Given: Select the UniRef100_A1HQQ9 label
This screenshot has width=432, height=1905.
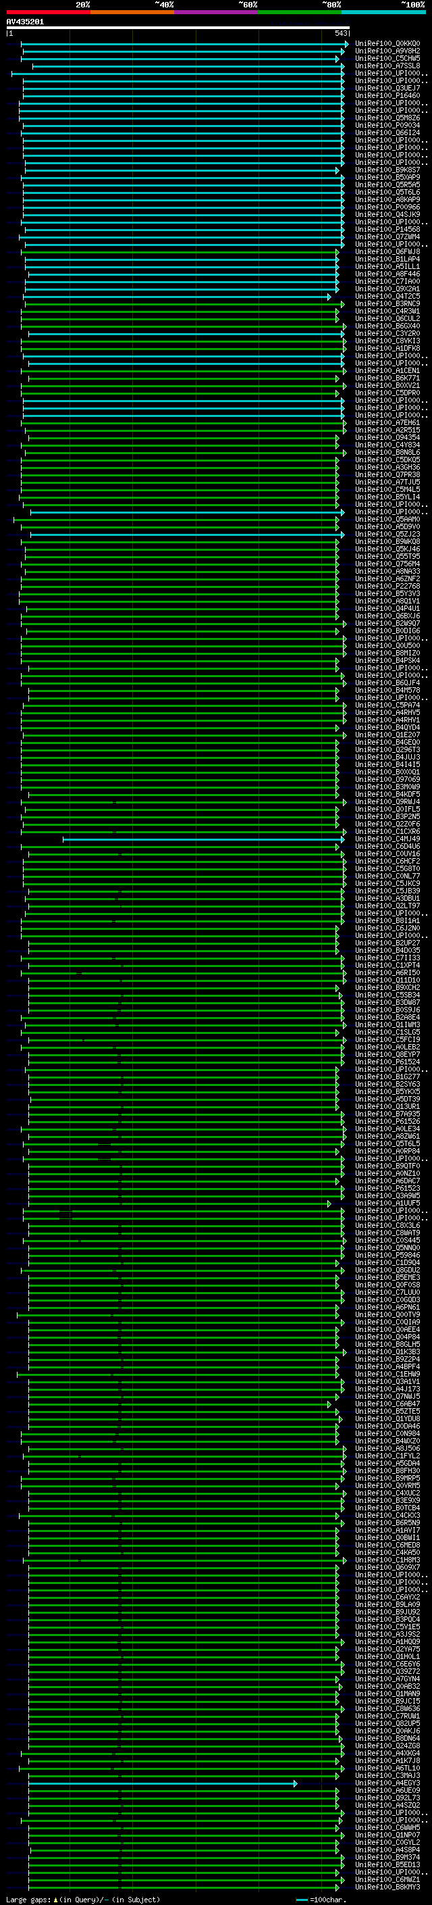Looking at the screenshot, I should tap(387, 1641).
